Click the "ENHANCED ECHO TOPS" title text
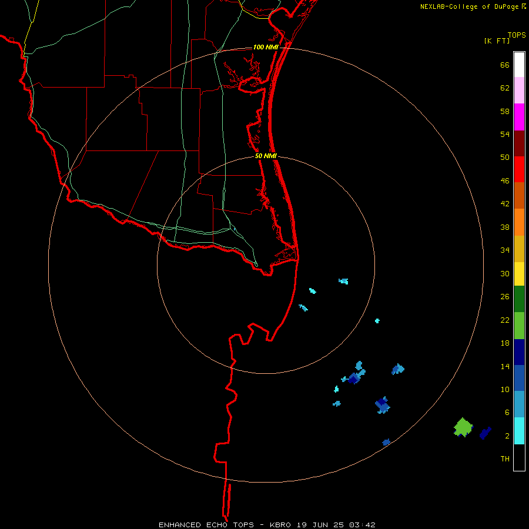 (x=206, y=525)
